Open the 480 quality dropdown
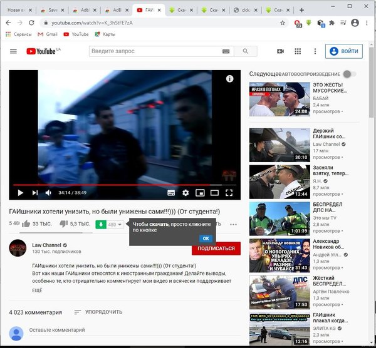This screenshot has height=348, width=376. 115,225
